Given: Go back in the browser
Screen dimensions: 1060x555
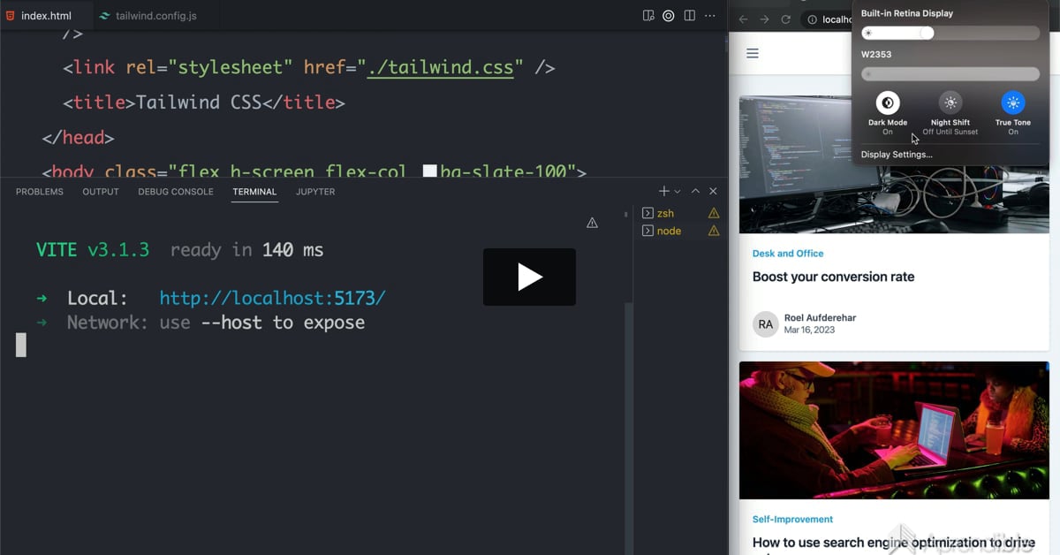Looking at the screenshot, I should tap(743, 19).
